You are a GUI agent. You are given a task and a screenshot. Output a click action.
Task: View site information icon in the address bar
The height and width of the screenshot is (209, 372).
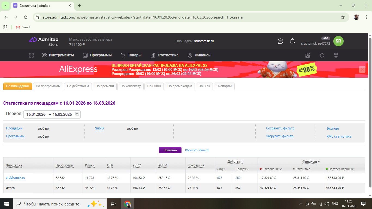point(38,17)
